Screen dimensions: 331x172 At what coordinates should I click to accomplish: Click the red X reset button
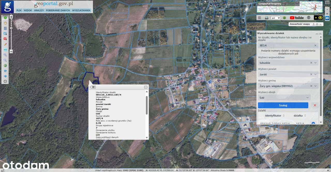click(315, 105)
